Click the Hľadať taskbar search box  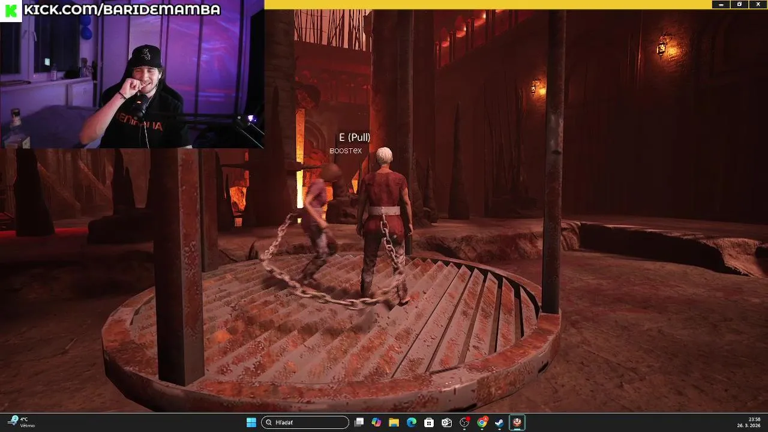coord(305,422)
